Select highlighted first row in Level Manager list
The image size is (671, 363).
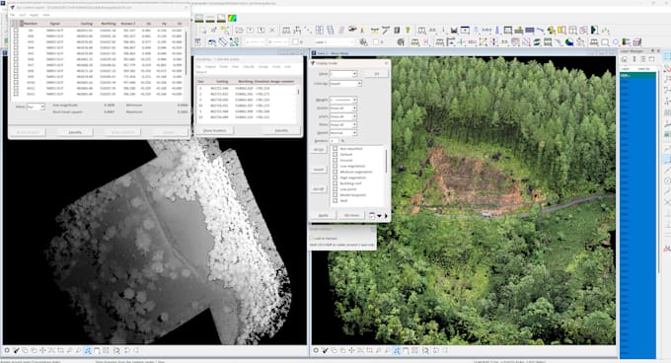(637, 75)
